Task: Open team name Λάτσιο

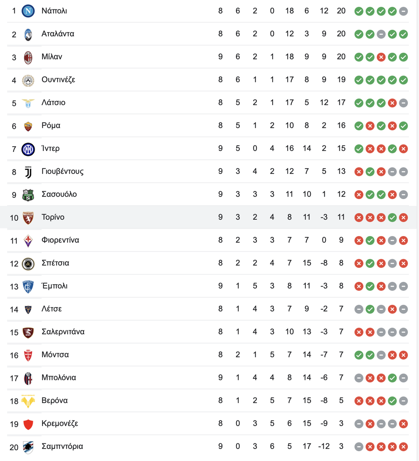Action: (x=53, y=103)
